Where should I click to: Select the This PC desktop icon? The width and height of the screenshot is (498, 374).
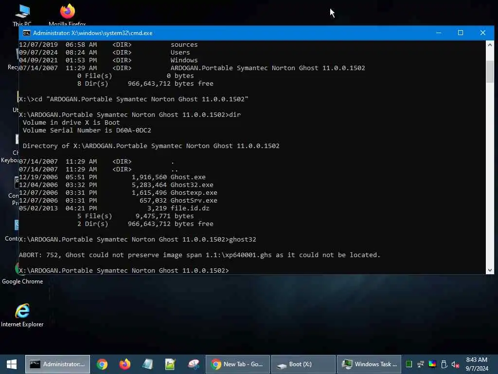[22, 15]
